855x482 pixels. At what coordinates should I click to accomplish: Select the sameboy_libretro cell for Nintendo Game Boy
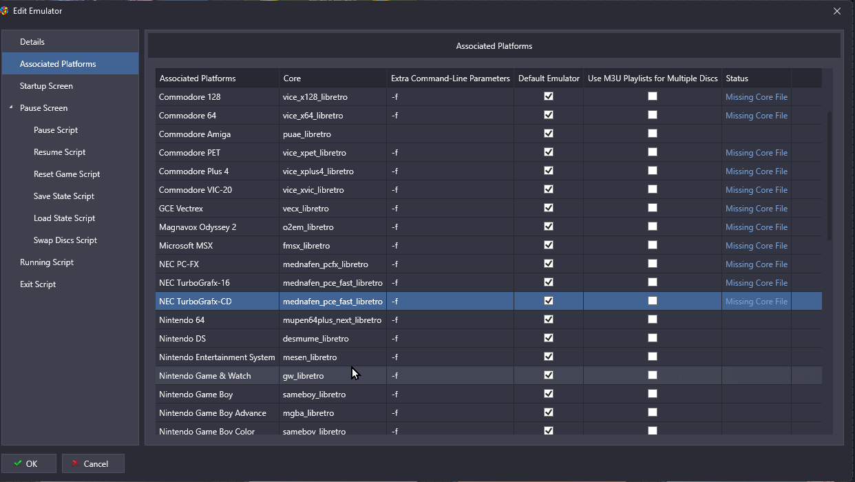pos(332,395)
